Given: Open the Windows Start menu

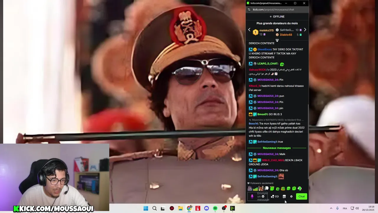Looking at the screenshot, I should pyautogui.click(x=146, y=208).
